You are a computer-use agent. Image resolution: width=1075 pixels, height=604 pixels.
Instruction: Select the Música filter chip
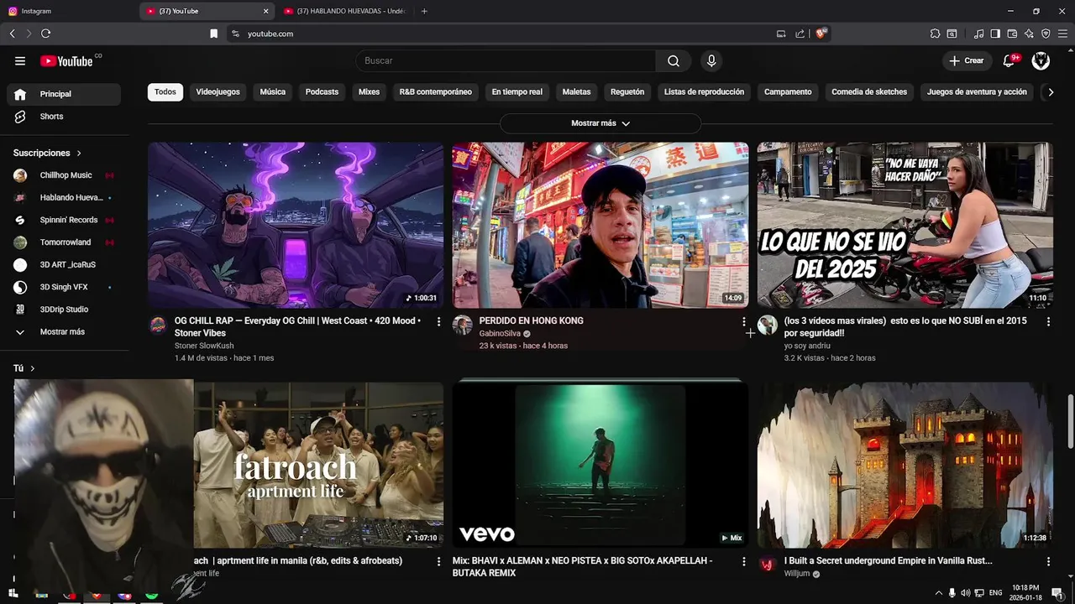pos(273,92)
